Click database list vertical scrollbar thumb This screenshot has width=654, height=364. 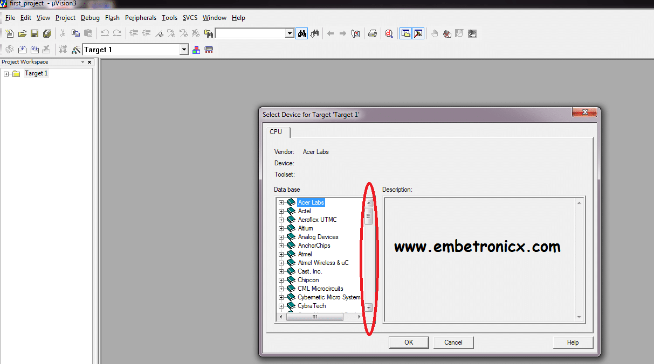pos(369,218)
